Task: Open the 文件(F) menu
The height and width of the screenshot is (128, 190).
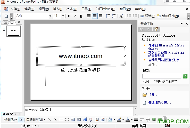Action: (x=15, y=9)
